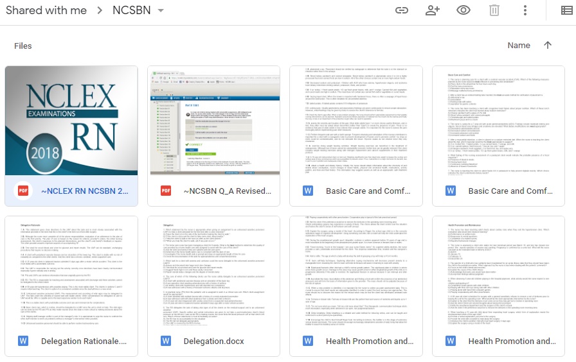Click the get shareable link icon
Screen dimensions: 576x362
(x=402, y=10)
